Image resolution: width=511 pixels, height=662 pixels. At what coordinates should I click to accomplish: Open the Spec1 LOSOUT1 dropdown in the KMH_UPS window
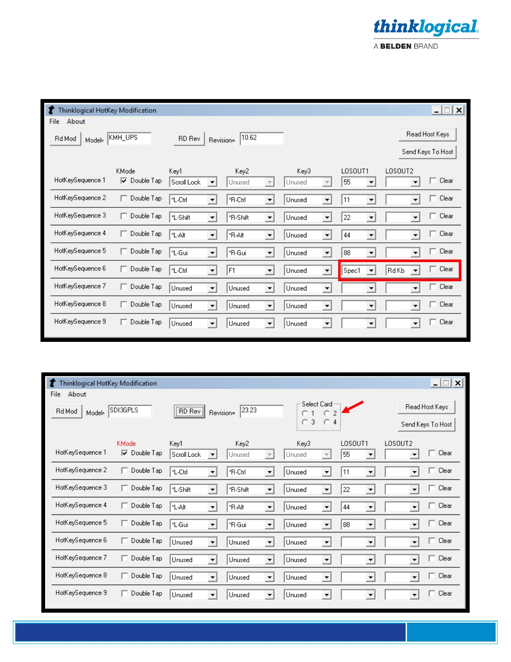(371, 270)
